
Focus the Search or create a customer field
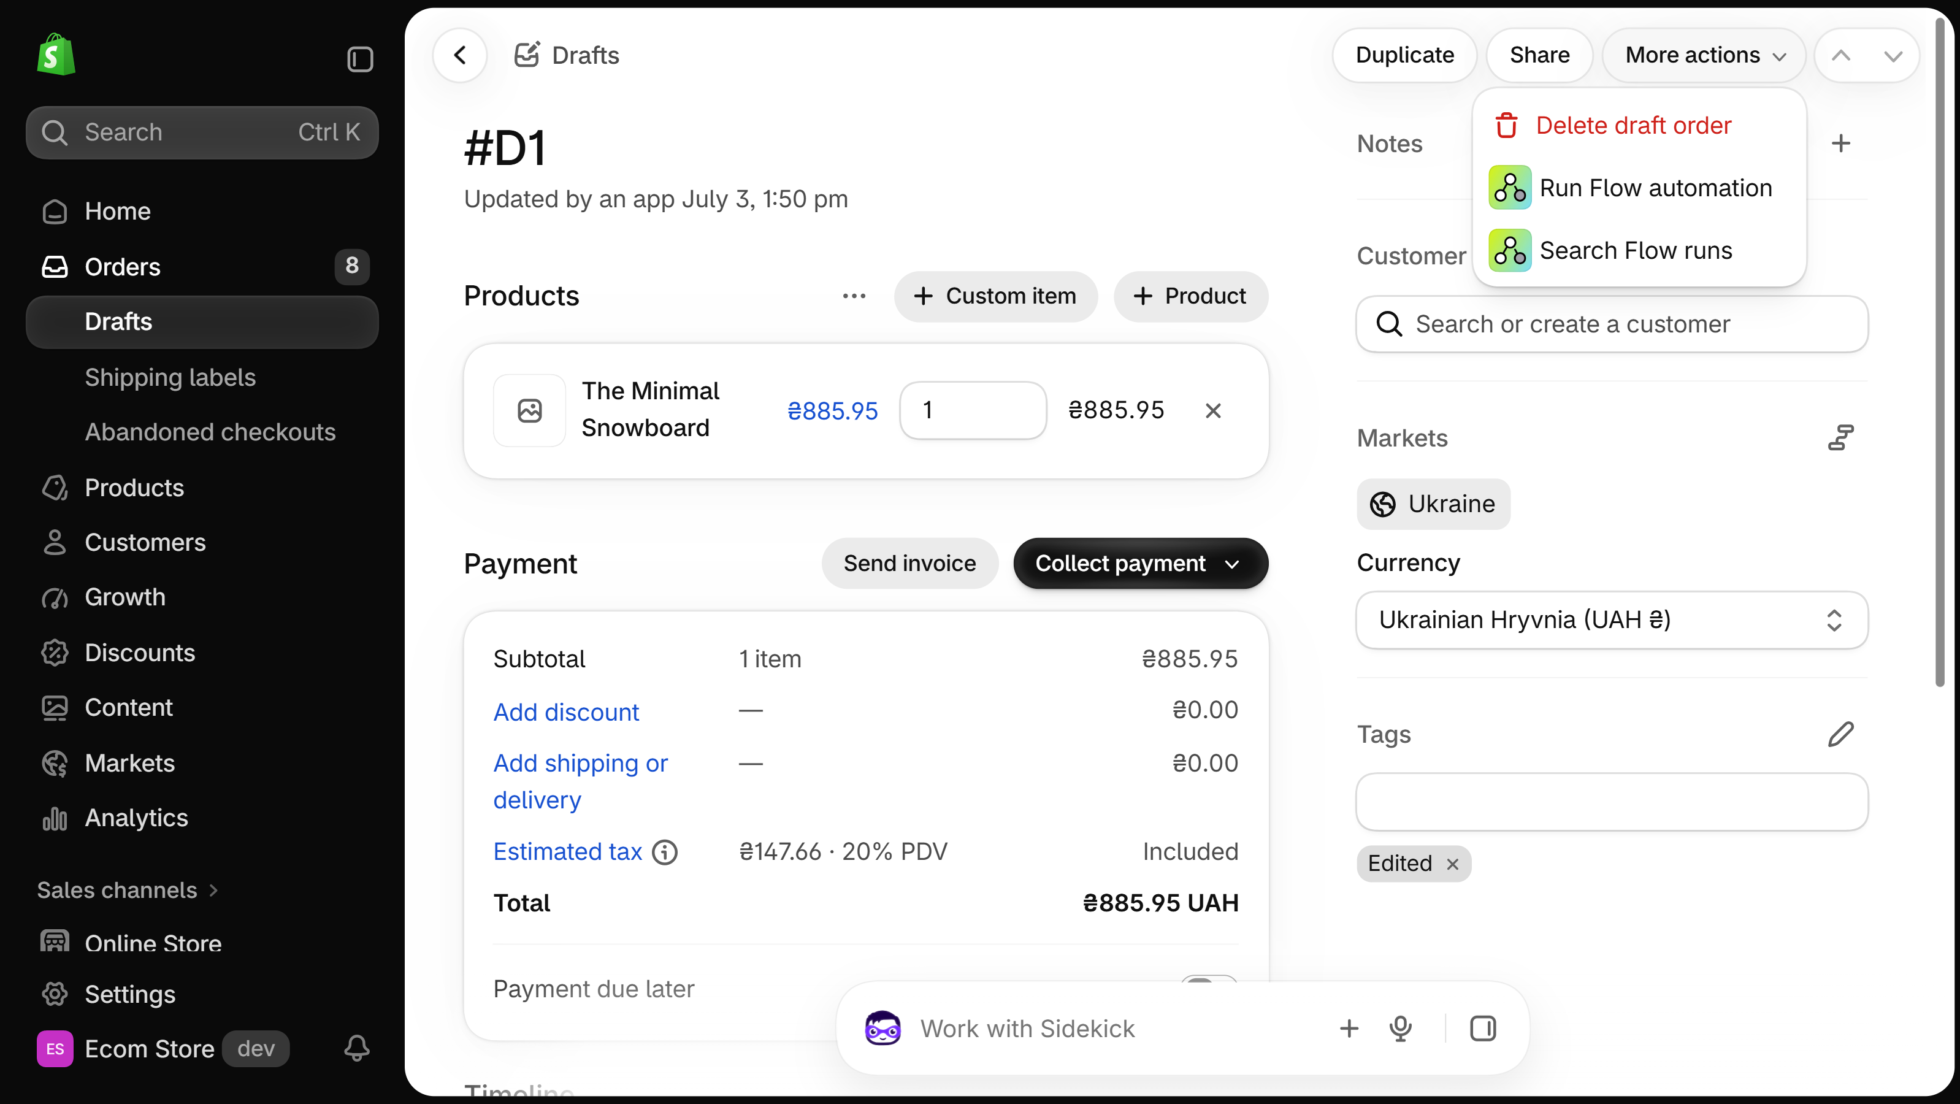pyautogui.click(x=1612, y=324)
